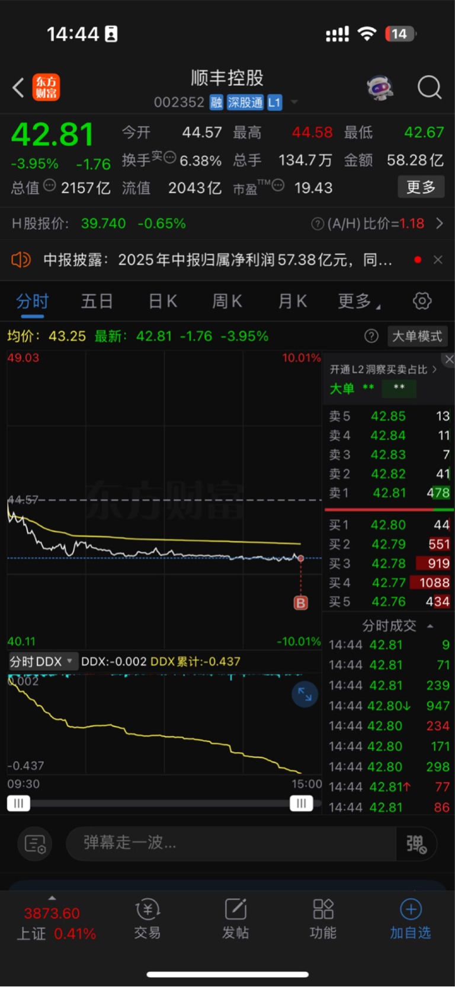Select the 买2 42.79 order row

[x=389, y=544]
